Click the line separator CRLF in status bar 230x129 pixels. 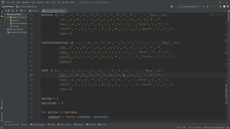point(184,128)
